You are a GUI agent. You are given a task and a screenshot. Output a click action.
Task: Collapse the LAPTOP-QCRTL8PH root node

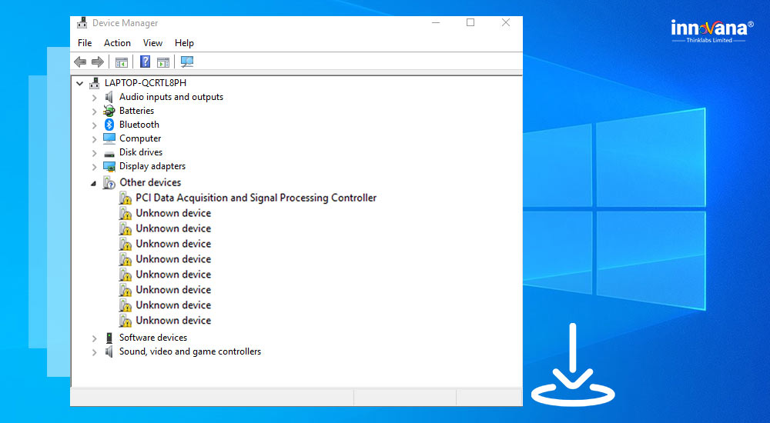pyautogui.click(x=79, y=83)
